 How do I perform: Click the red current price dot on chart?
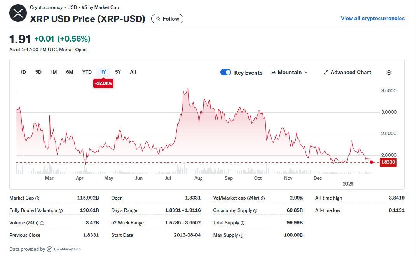click(x=372, y=162)
